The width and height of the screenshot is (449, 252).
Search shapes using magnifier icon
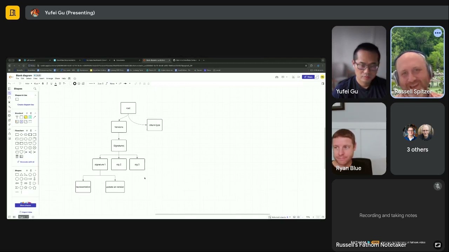coord(35,89)
